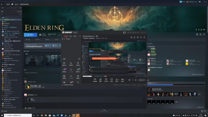This screenshot has height=117, width=208.
Task: Collapse the 全部 list of all games
Action: (1, 18)
